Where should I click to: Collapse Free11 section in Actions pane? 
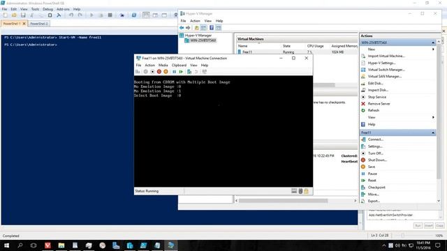pyautogui.click(x=433, y=132)
